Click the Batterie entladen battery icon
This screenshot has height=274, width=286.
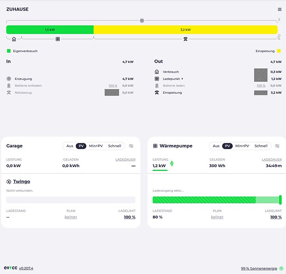tap(9, 85)
